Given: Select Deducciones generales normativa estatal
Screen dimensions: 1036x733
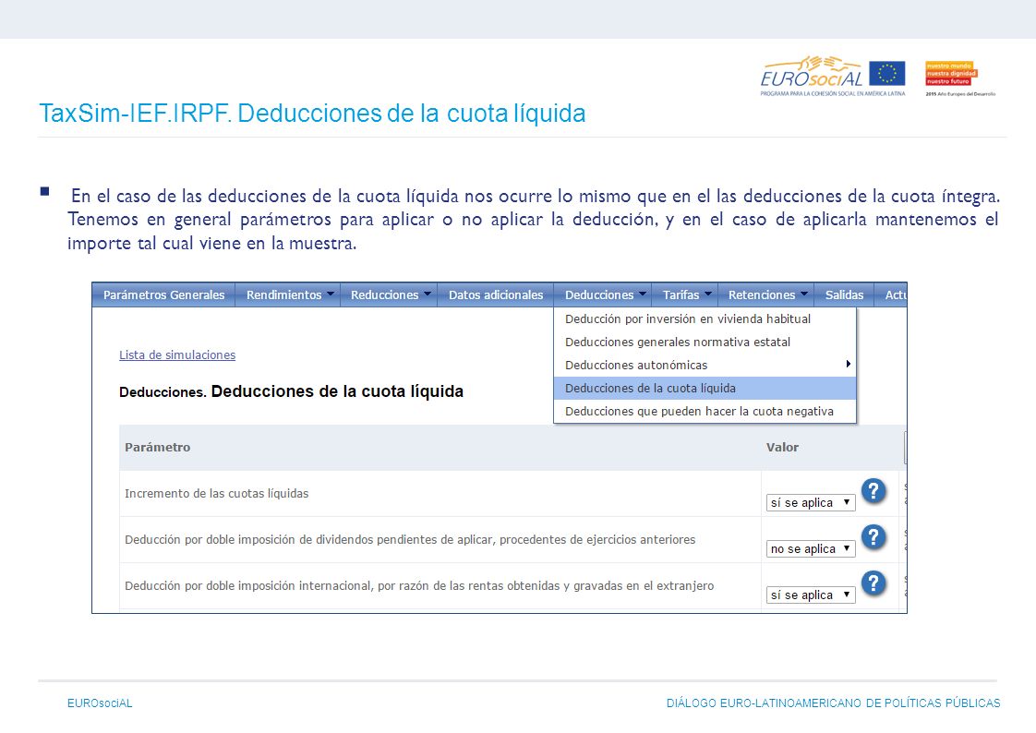Looking at the screenshot, I should [705, 342].
